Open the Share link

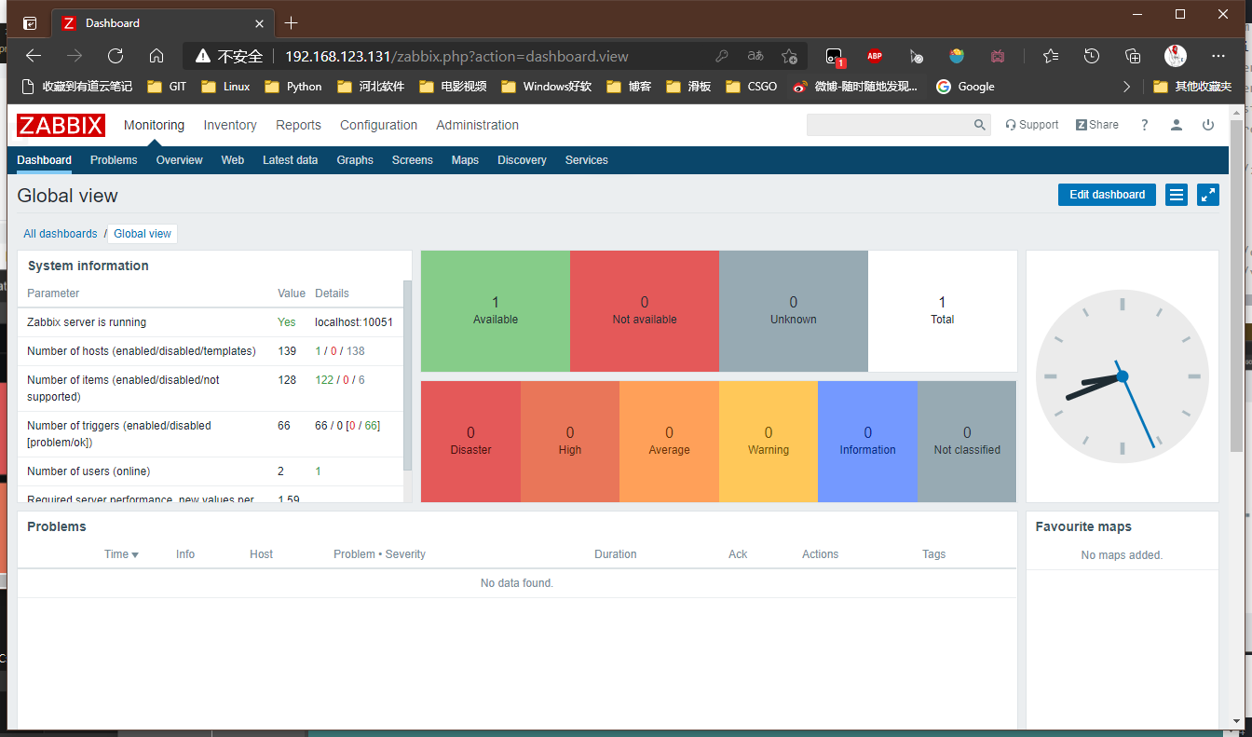click(x=1097, y=125)
